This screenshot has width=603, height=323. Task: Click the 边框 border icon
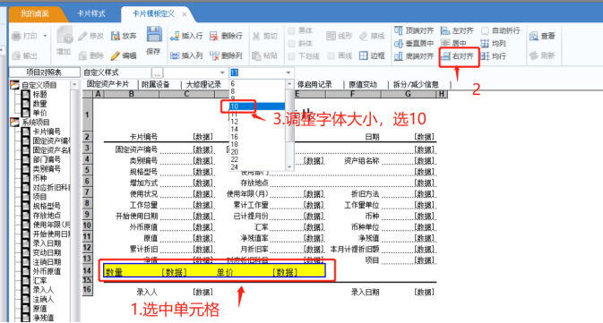tap(364, 55)
